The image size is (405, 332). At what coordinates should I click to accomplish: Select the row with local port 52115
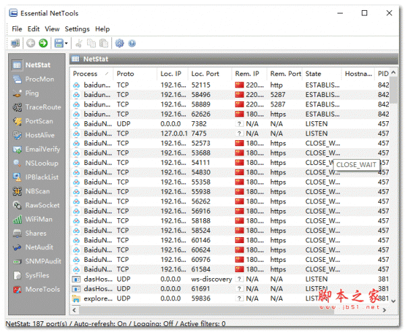pos(230,85)
